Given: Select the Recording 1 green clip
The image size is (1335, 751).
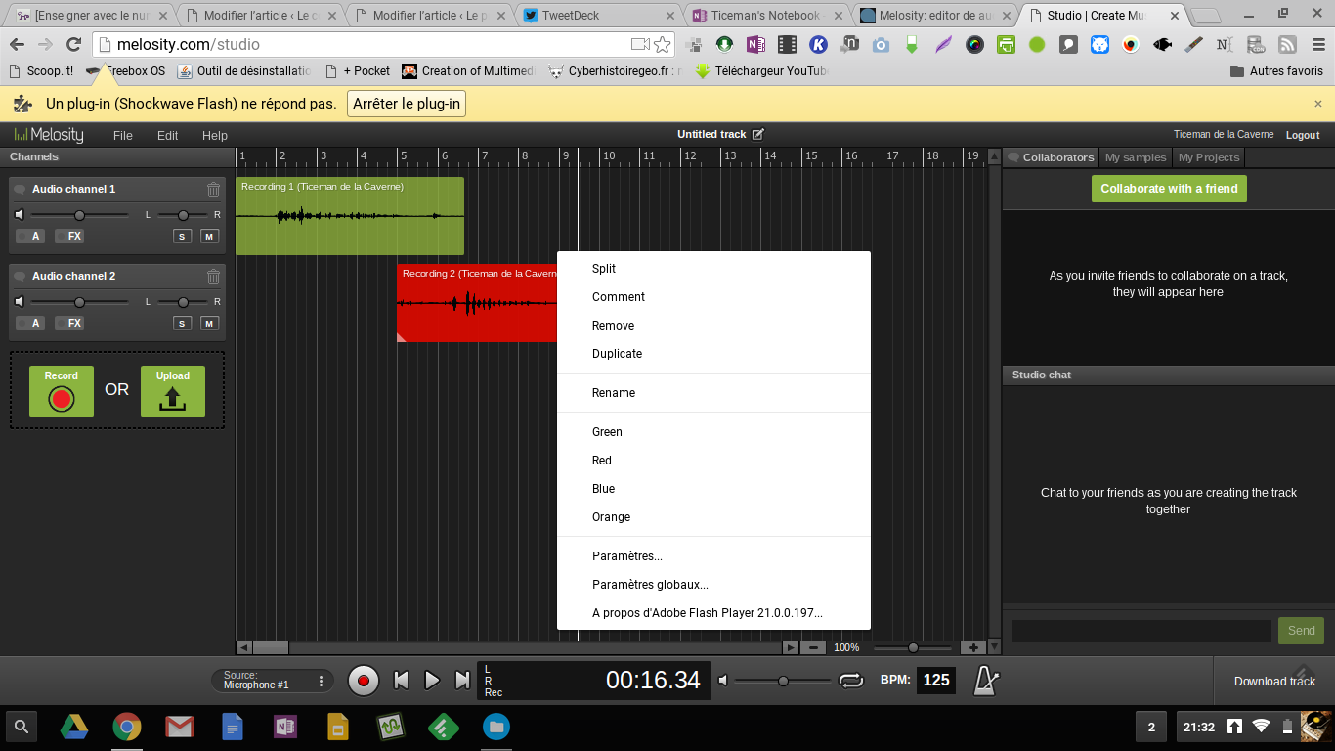Looking at the screenshot, I should (x=350, y=216).
